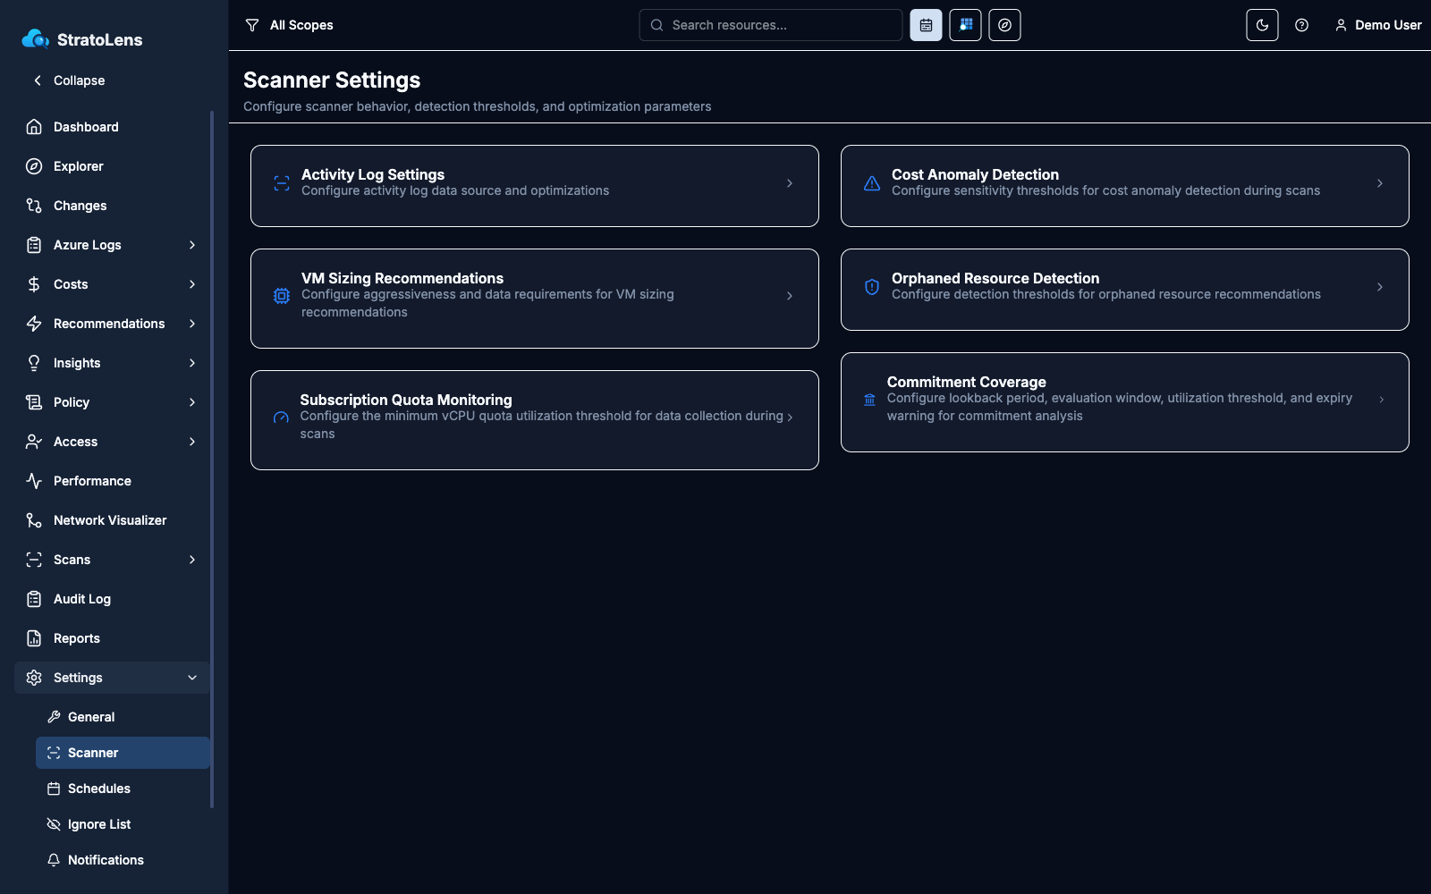Click the sidebar vertical scrollbar
The width and height of the screenshot is (1431, 894).
[x=212, y=459]
